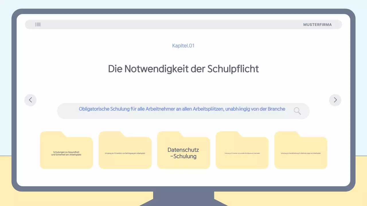Expand the previous chapter with the left chevron
The width and height of the screenshot is (367, 206).
click(30, 100)
